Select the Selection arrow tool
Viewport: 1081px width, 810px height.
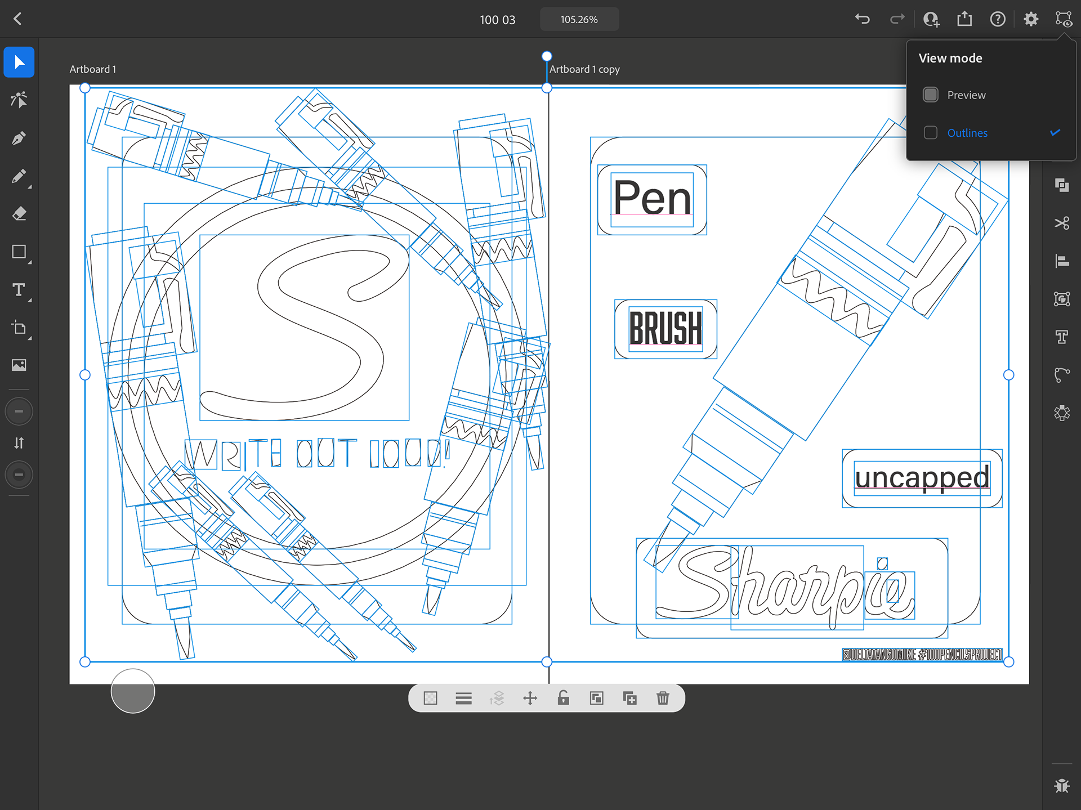coord(19,62)
